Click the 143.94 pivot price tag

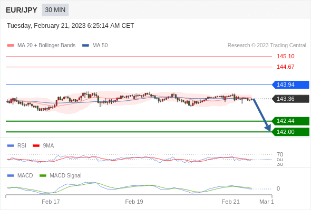pyautogui.click(x=290, y=85)
